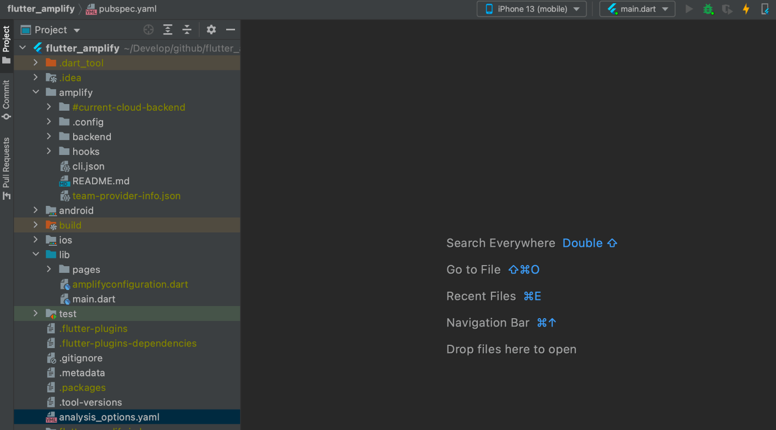Click the test folder icon
The image size is (776, 430).
[51, 314]
